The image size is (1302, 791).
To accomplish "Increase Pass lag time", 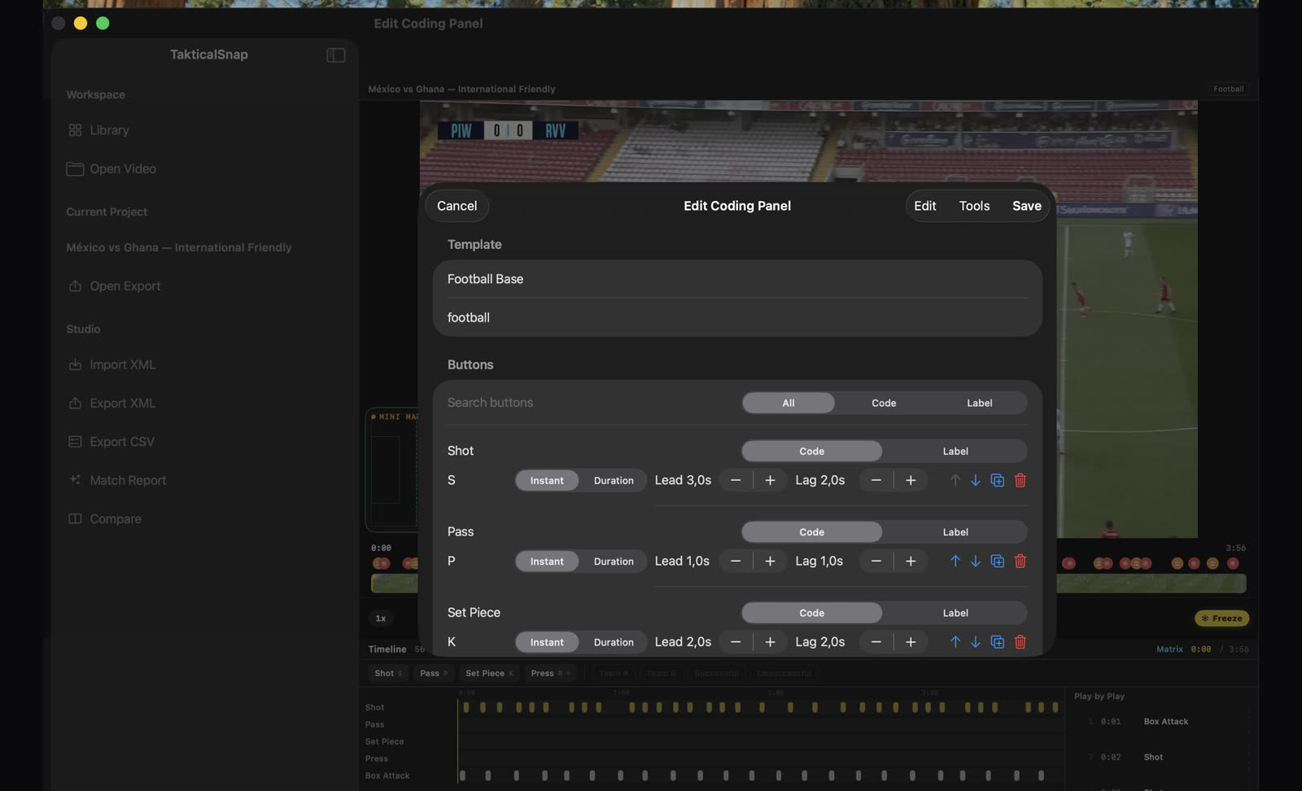I will click(x=911, y=561).
